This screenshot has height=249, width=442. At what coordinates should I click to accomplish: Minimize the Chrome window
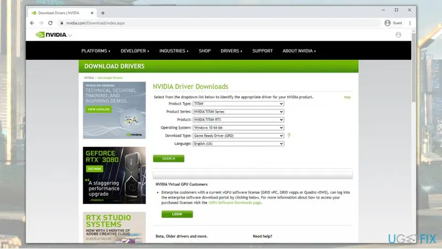coord(383,10)
